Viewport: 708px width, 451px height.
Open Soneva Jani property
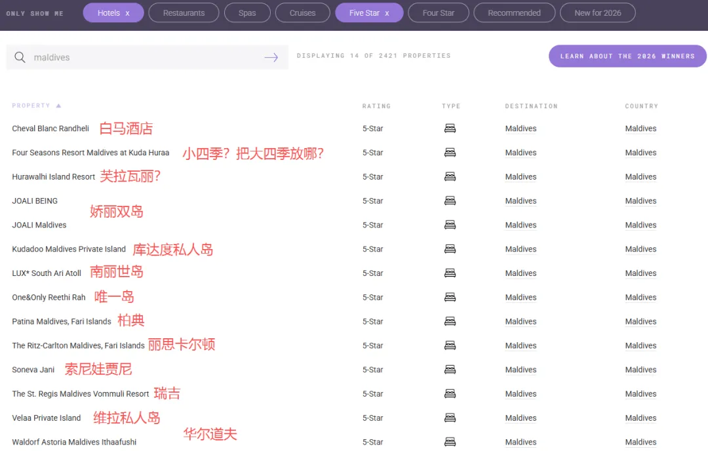(33, 369)
